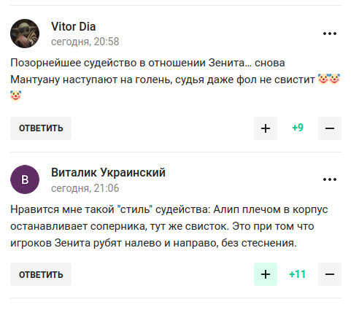
Task: Open options menu for Vitor Dia's comment
Action: pyautogui.click(x=330, y=34)
